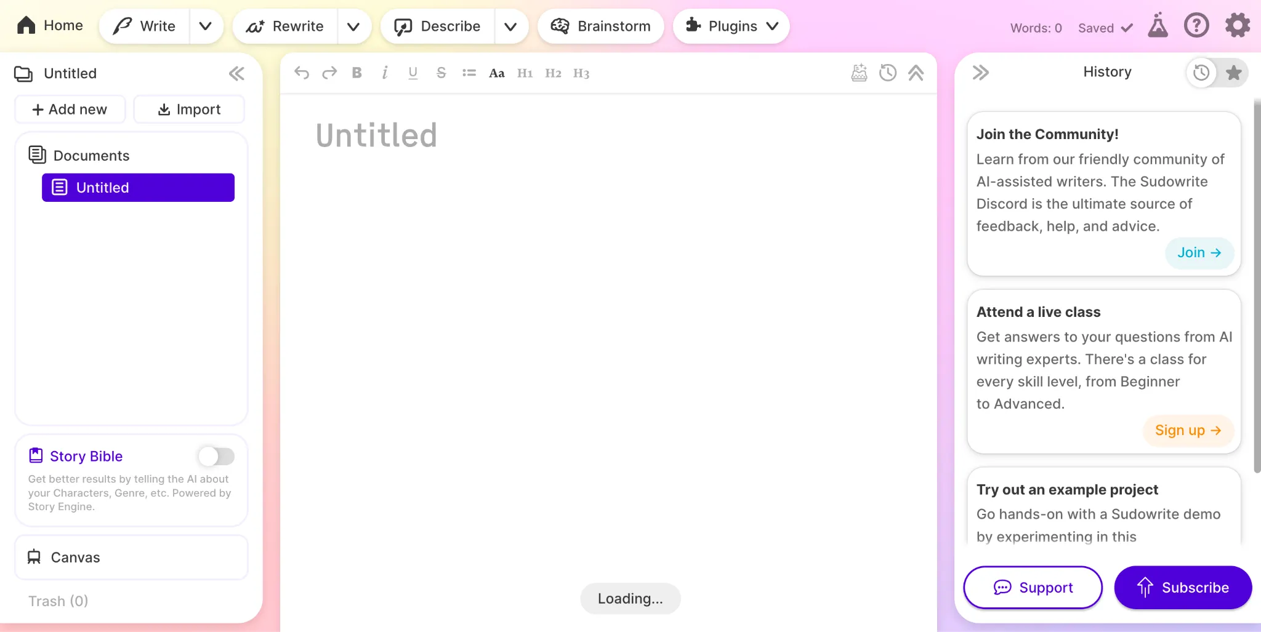Open the Write options dropdown arrow
This screenshot has height=632, width=1261.
click(x=206, y=26)
